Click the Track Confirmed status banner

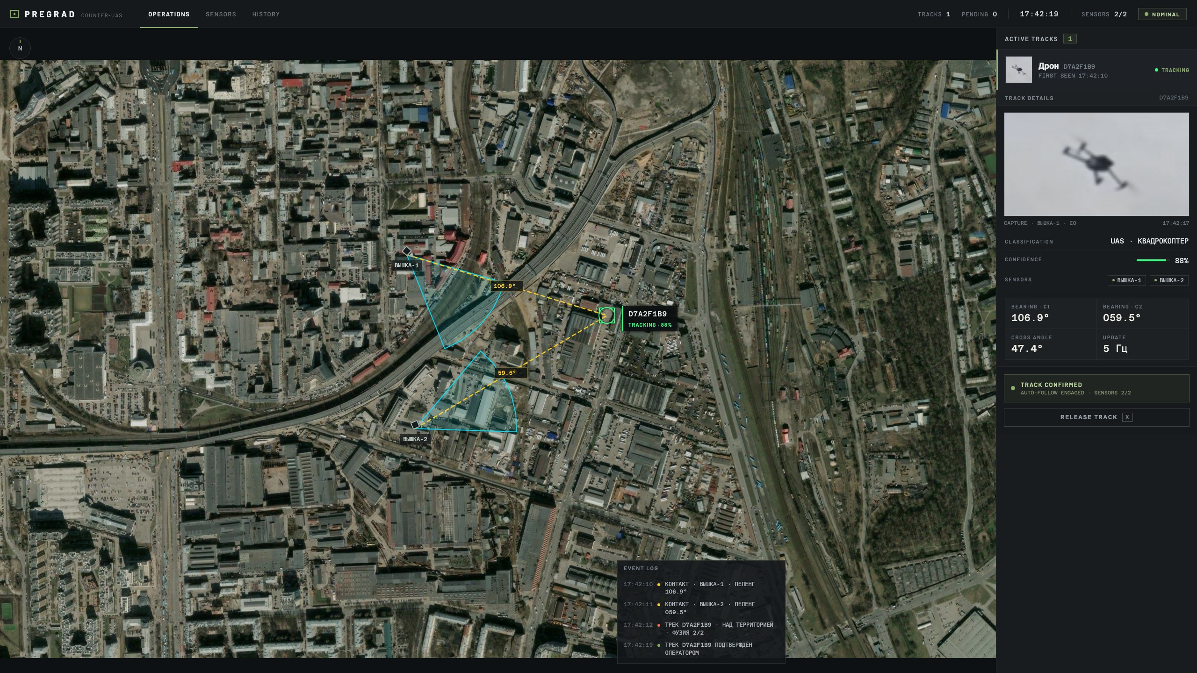(1096, 388)
